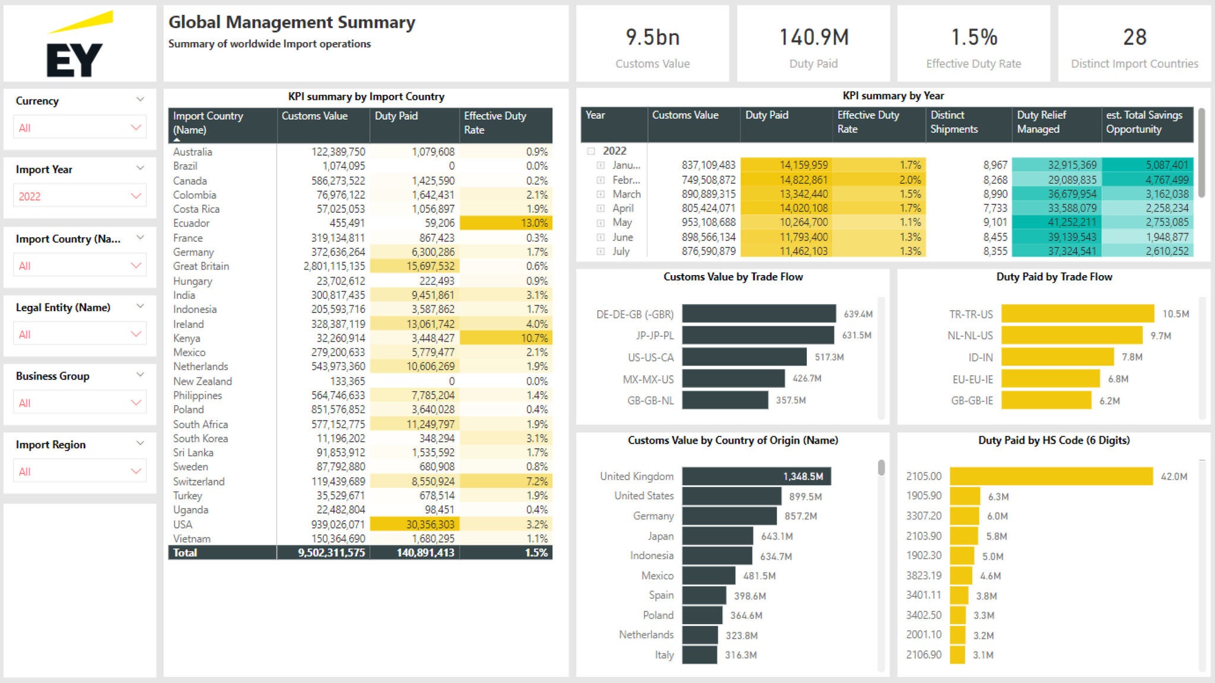This screenshot has height=683, width=1215.
Task: Click the header chevron beside Business Group
Action: [140, 375]
